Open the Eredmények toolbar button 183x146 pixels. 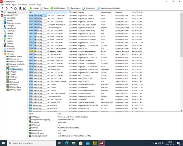pyautogui.click(x=89, y=8)
